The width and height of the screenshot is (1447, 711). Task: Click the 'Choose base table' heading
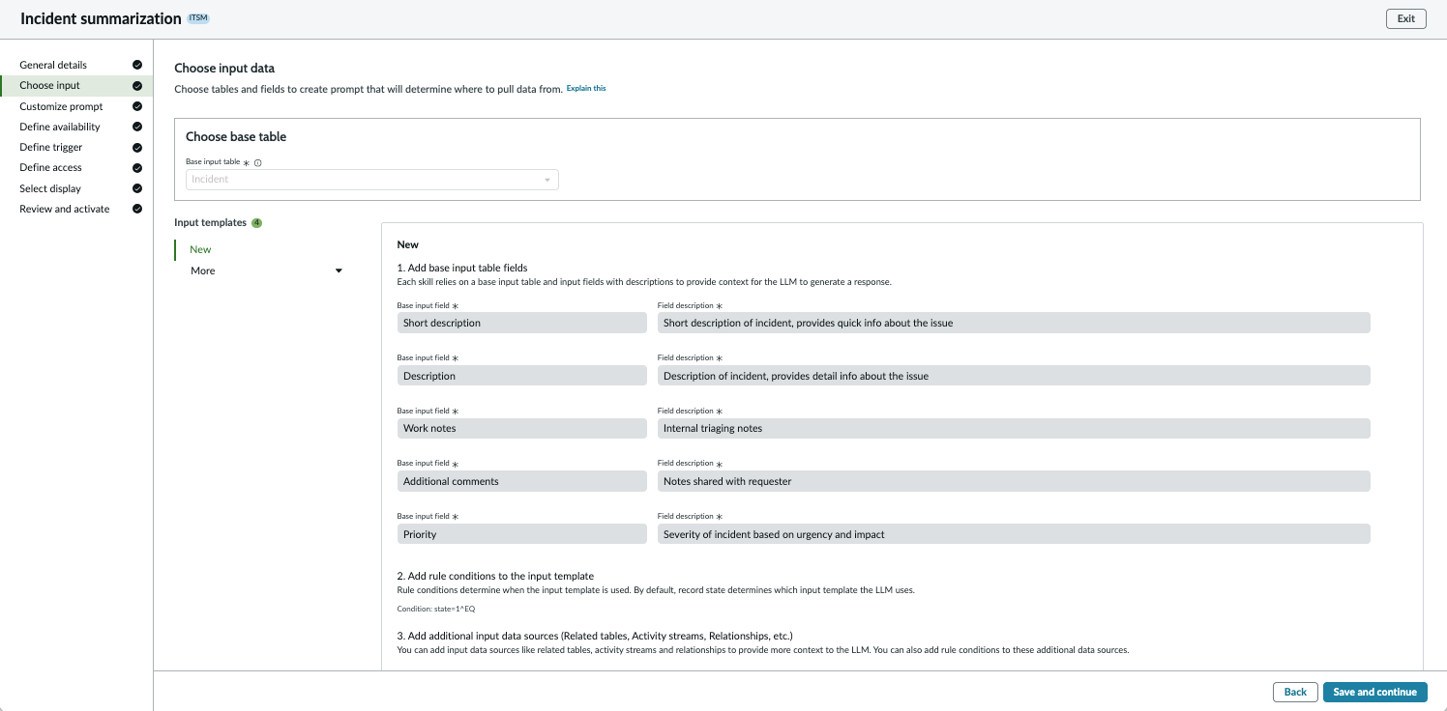236,137
